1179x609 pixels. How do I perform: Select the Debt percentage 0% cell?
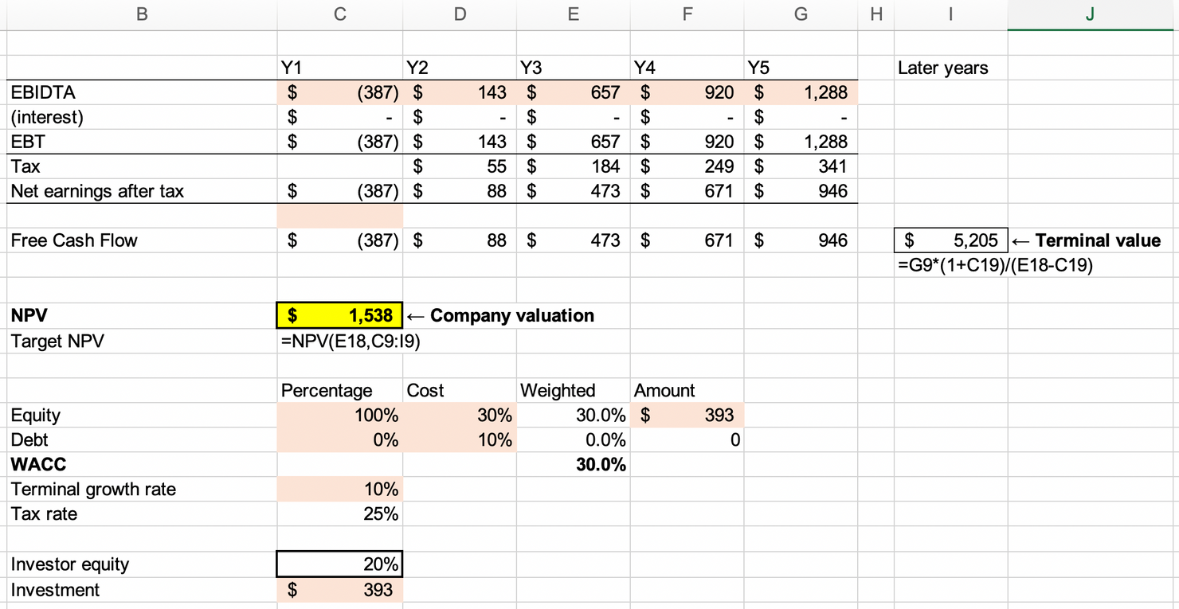pos(340,439)
